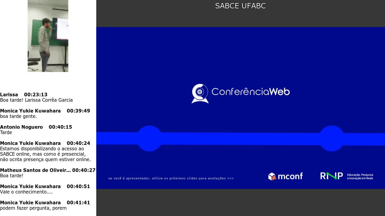Image resolution: width=385 pixels, height=216 pixels.
Task: Select message 'podem fazer pergunta, porem'
Action: pyautogui.click(x=33, y=208)
